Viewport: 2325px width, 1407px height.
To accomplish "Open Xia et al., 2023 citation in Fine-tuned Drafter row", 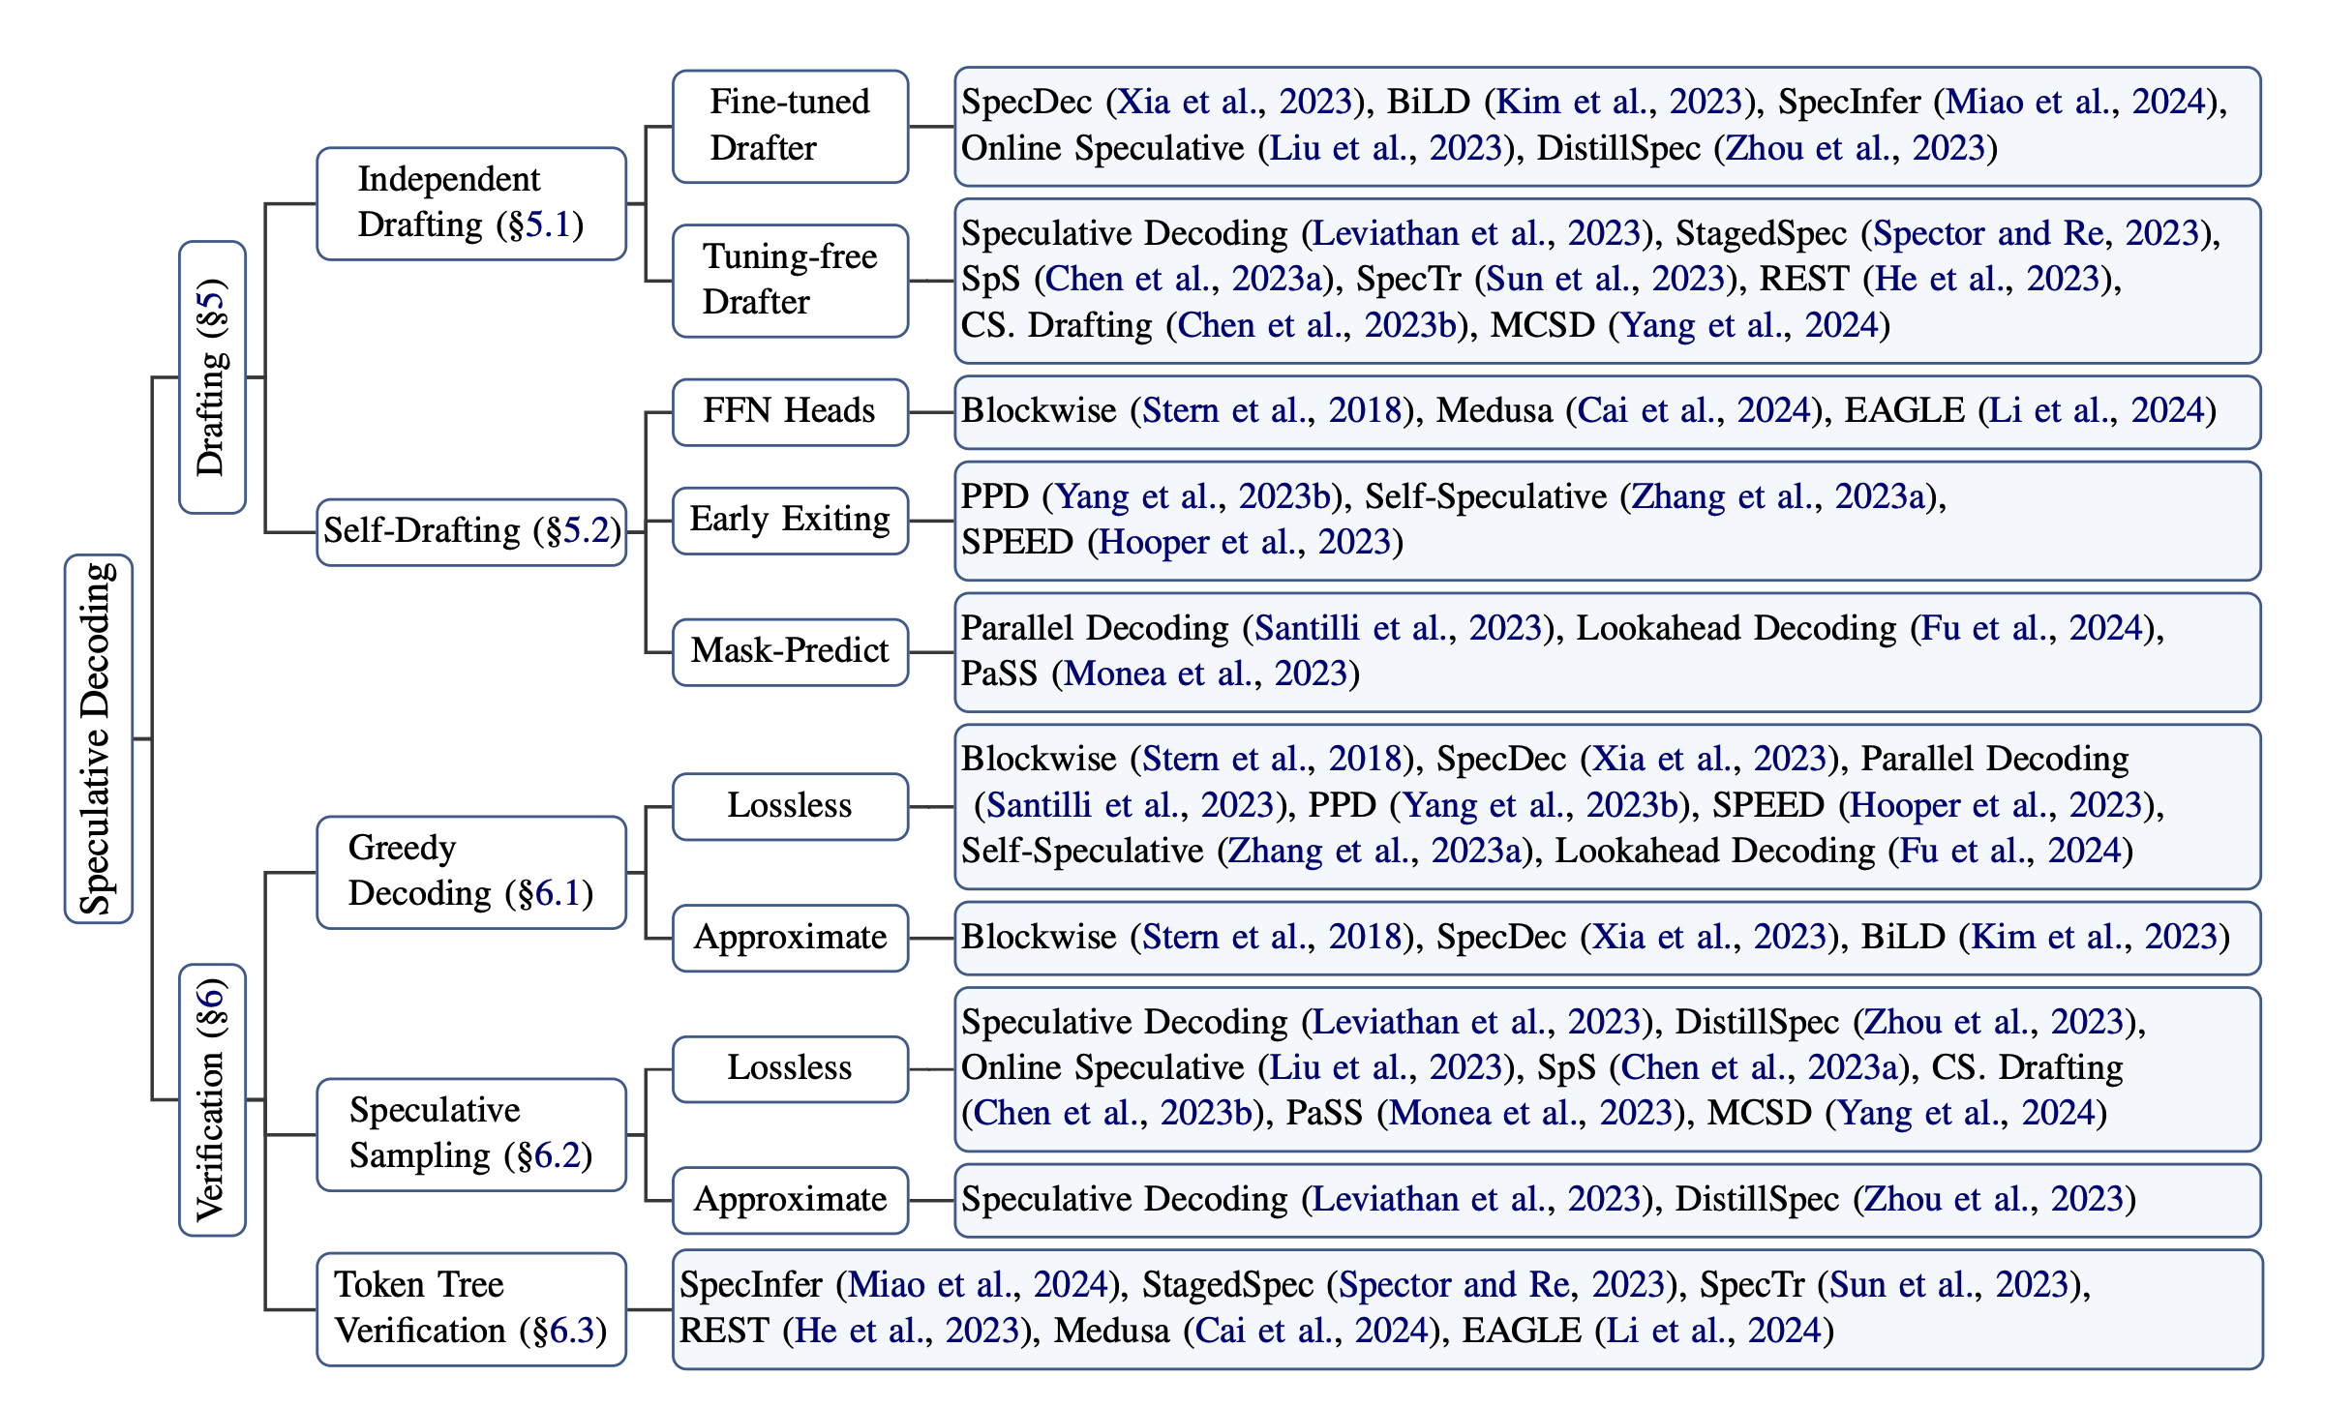I will coord(1234,102).
